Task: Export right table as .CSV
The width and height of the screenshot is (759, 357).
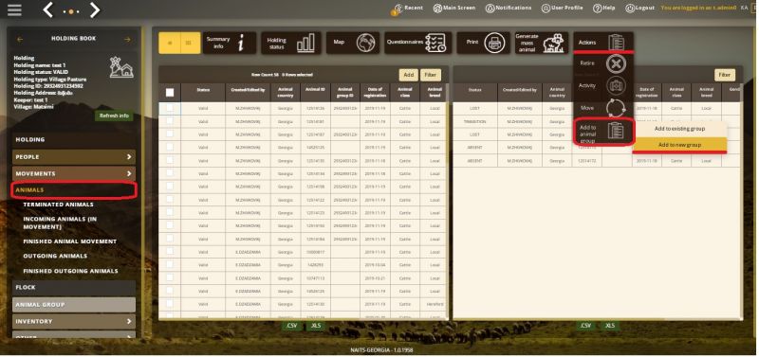Action: tap(586, 326)
